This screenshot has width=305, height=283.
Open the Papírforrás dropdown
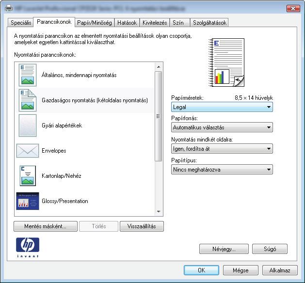pyautogui.click(x=222, y=127)
